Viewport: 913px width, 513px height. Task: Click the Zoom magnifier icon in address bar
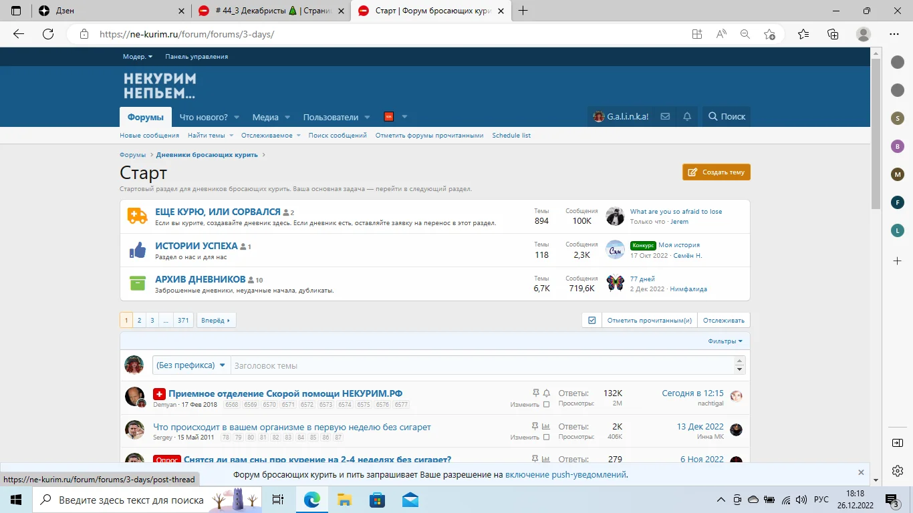(x=745, y=34)
